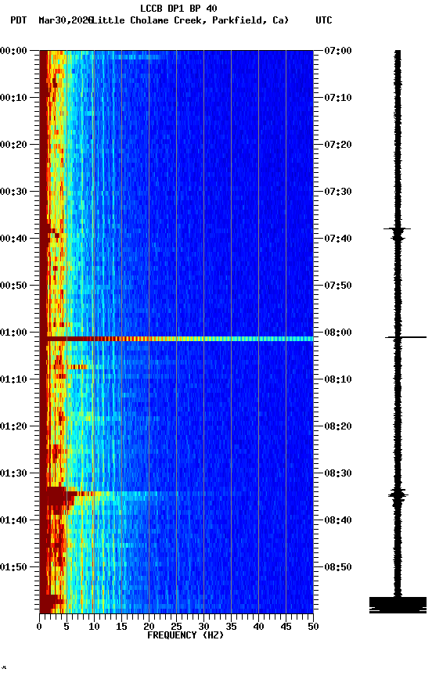Click frequency axis tick label 35
Image resolution: width=432 pixels, height=676 pixels.
231,627
